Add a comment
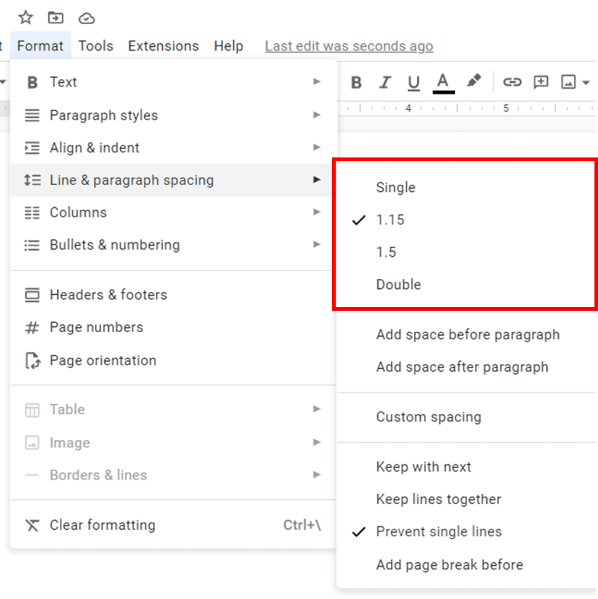The height and width of the screenshot is (599, 598). pyautogui.click(x=541, y=82)
